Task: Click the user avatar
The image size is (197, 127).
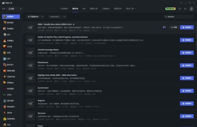Action: [x=191, y=9]
